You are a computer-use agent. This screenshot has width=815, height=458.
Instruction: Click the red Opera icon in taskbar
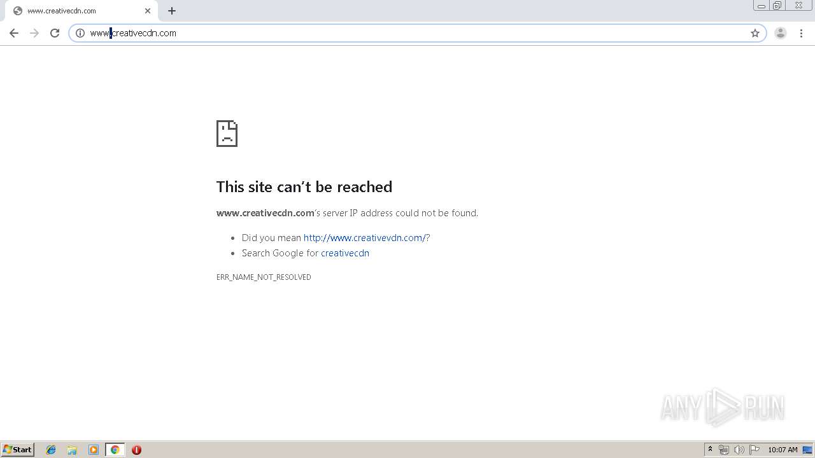point(136,450)
